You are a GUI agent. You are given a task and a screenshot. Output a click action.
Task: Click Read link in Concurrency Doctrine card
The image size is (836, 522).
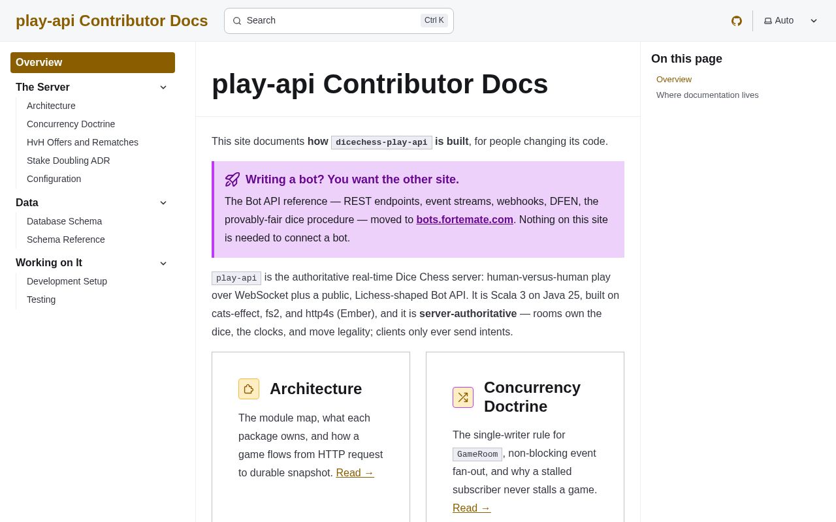click(x=472, y=508)
